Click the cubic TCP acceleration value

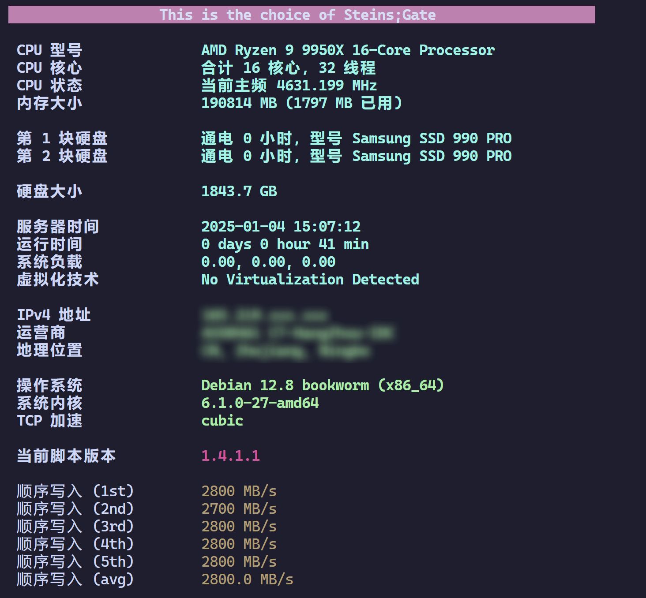[222, 421]
